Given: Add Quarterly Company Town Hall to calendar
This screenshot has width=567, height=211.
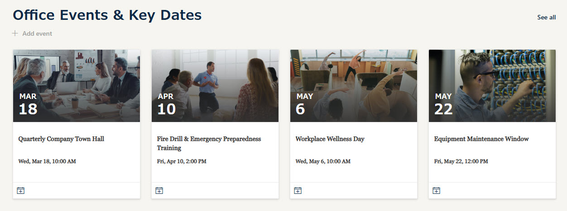Looking at the screenshot, I should coord(20,191).
